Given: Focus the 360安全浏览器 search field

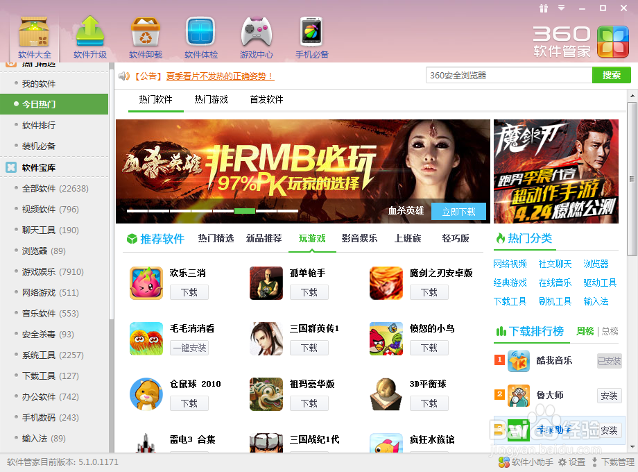Looking at the screenshot, I should [509, 76].
